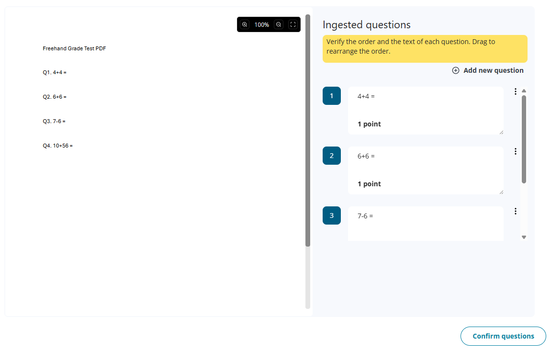Image resolution: width=551 pixels, height=351 pixels.
Task: Open options menu for question 1
Action: pyautogui.click(x=516, y=91)
